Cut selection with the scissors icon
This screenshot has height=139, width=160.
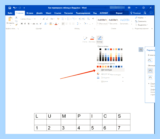click(16, 18)
